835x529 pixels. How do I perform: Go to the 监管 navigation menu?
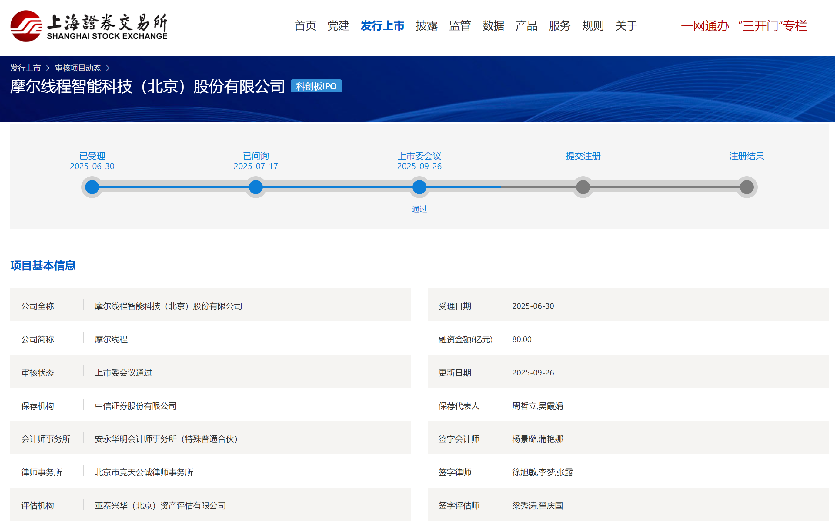(x=460, y=26)
